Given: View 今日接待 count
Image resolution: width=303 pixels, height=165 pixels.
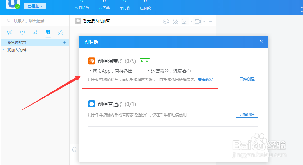Looking at the screenshot, I should (x=82, y=5).
